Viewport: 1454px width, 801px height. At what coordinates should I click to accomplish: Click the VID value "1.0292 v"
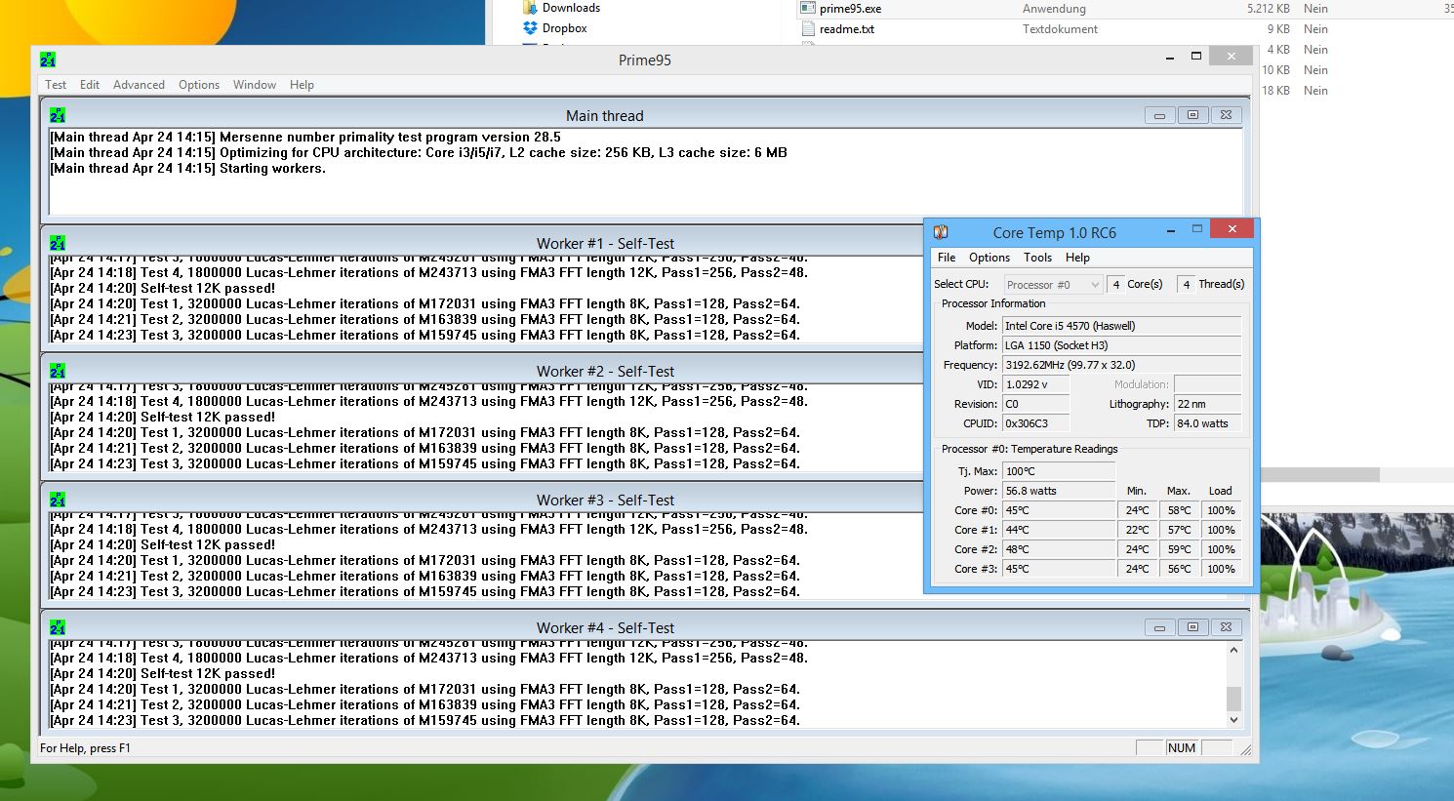click(1035, 384)
